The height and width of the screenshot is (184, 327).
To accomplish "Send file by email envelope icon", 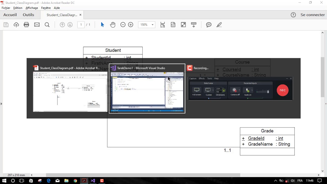I will click(x=37, y=25).
